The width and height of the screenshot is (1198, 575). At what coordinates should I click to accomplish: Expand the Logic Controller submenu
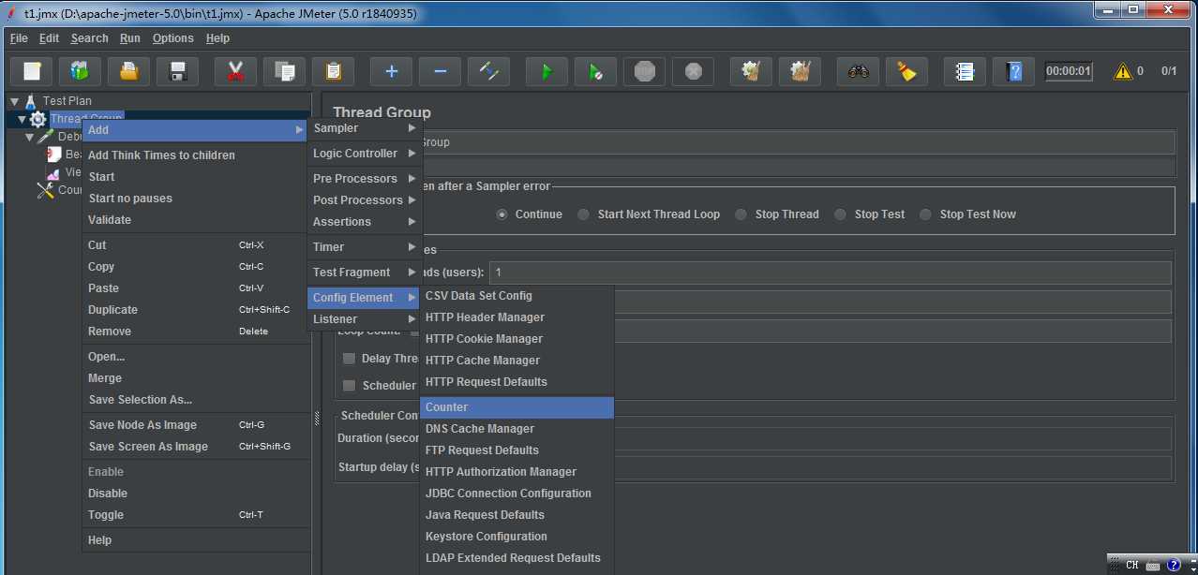tap(365, 154)
